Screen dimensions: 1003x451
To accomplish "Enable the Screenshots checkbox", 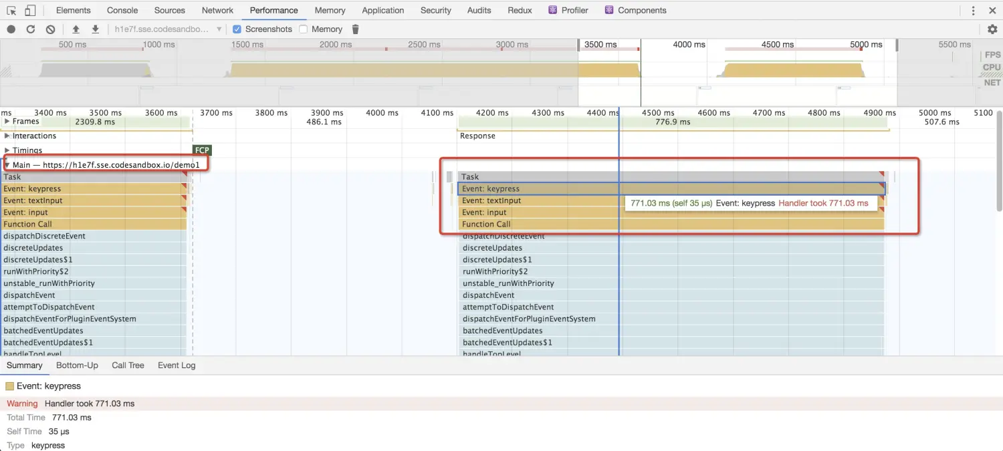I will [237, 29].
